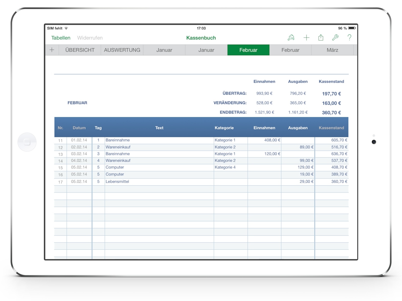Switch to the ÜBERSICHT tab

tap(80, 50)
